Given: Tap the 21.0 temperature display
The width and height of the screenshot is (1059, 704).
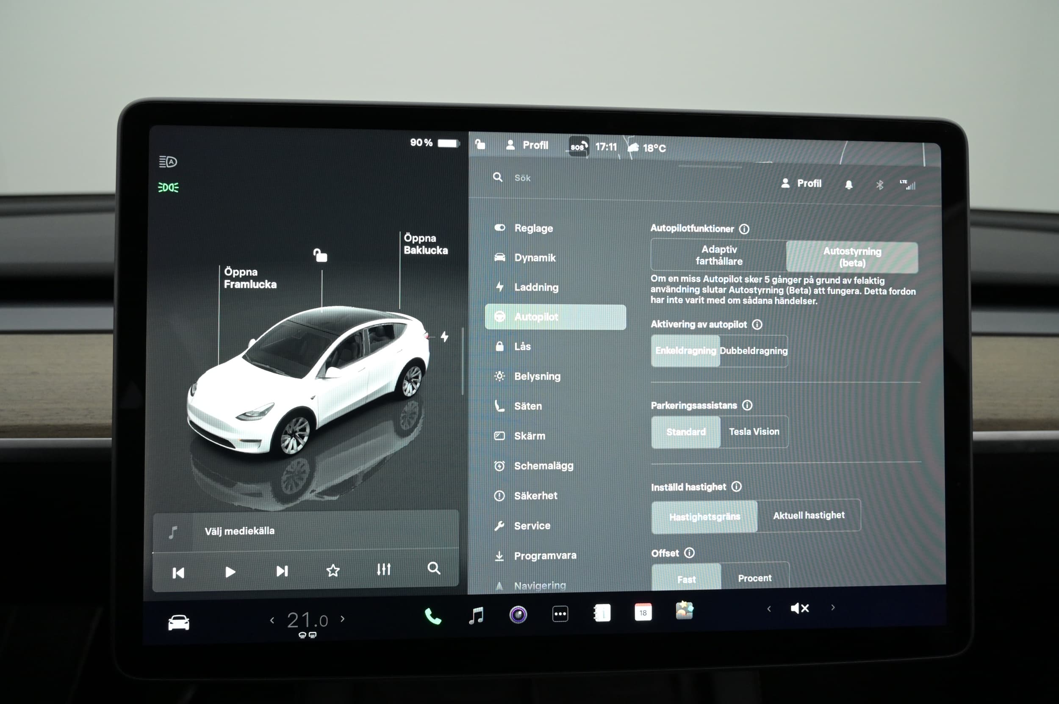Looking at the screenshot, I should click(307, 620).
